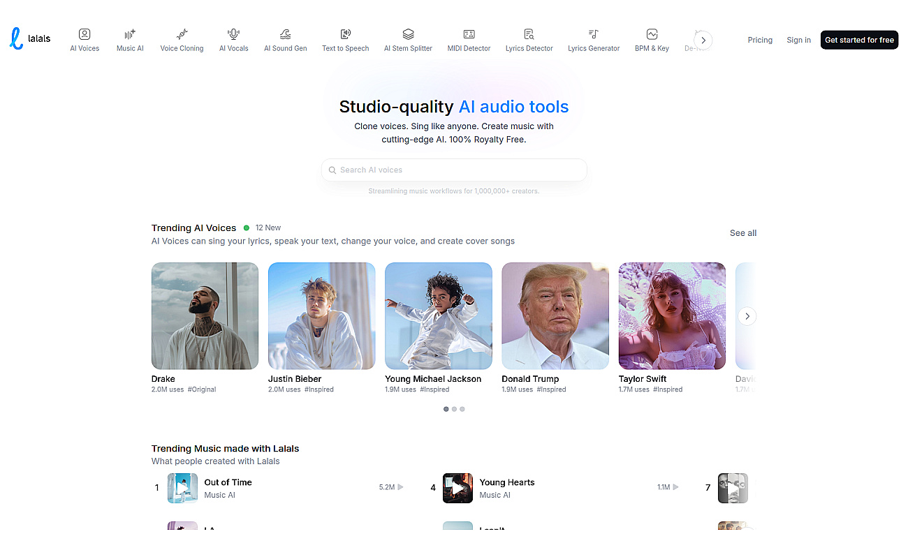This screenshot has height=550, width=908.
Task: Show more tools with the navigation arrow
Action: coord(703,40)
